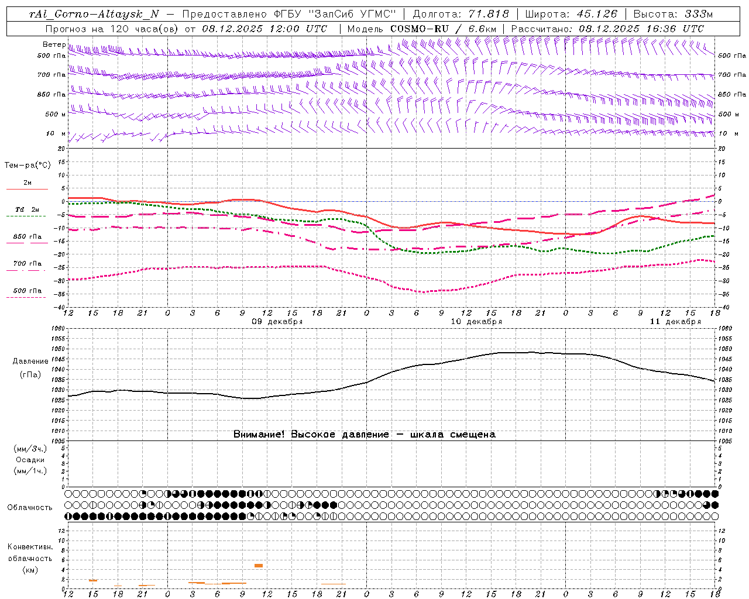Click the 10 декабря date label
This screenshot has width=749, height=599.
[x=476, y=322]
